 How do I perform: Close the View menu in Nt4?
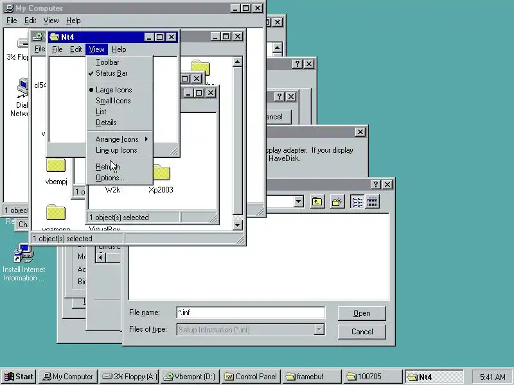pyautogui.click(x=96, y=49)
